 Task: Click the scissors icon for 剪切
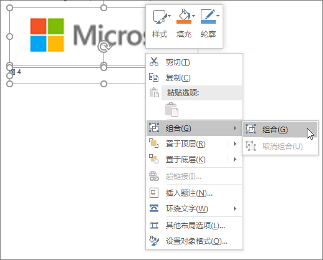pyautogui.click(x=154, y=62)
